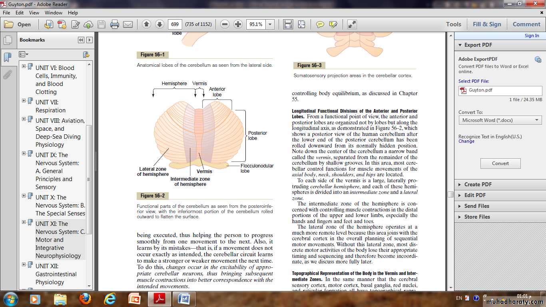Image resolution: width=546 pixels, height=307 pixels.
Task: Click the zoom out minus button
Action: coord(225,24)
